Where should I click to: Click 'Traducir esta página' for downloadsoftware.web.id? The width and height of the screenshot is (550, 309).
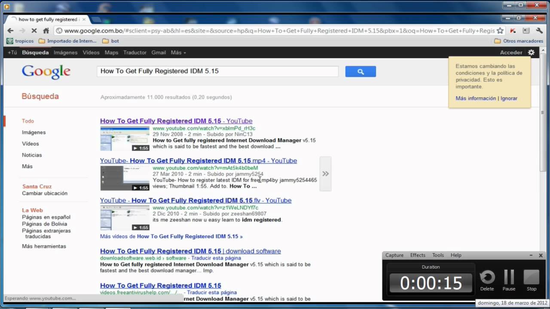coord(216,258)
